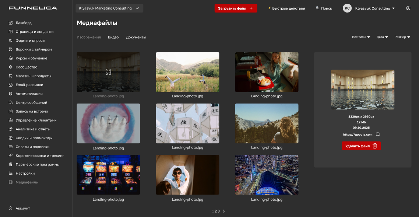Click the Страницы и лендинги icon
This screenshot has width=419, height=217.
click(11, 32)
